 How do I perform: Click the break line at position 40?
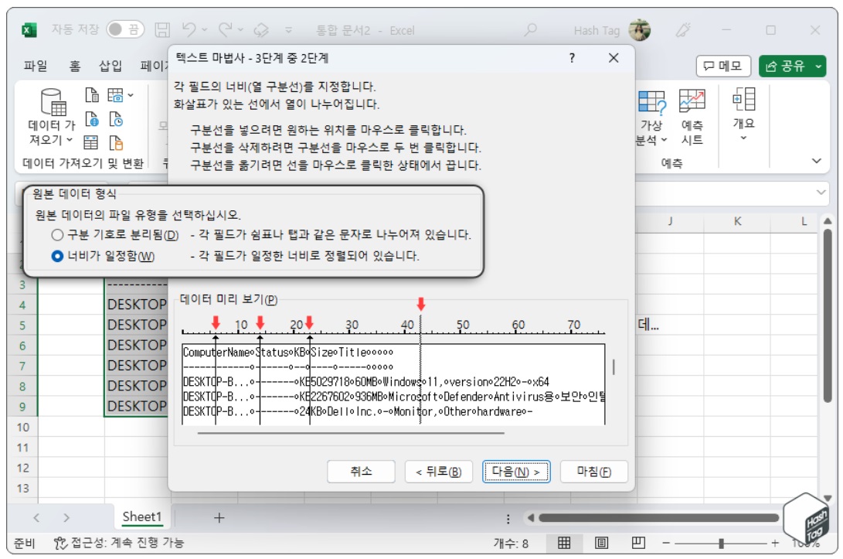420,371
